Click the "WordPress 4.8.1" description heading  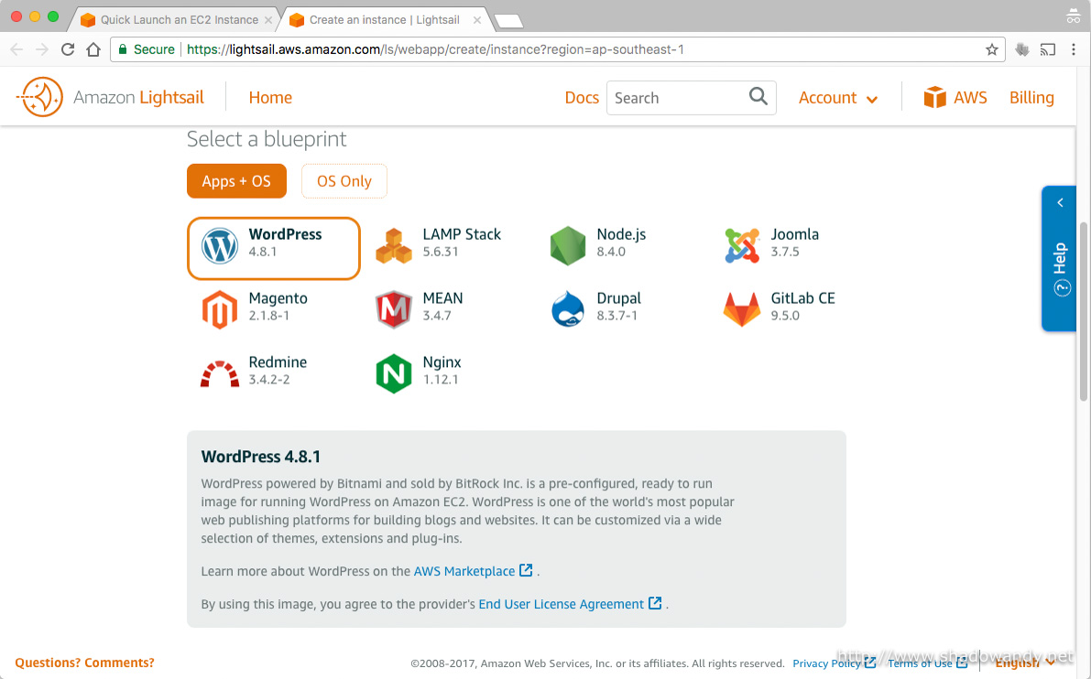tap(261, 457)
